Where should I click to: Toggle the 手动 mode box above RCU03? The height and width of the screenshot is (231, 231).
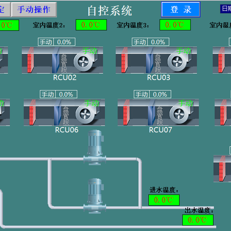139,42
